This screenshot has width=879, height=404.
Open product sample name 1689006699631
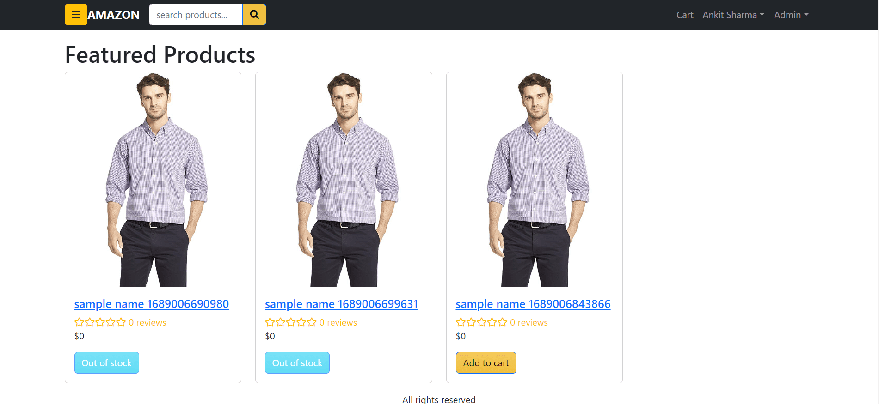(x=341, y=304)
